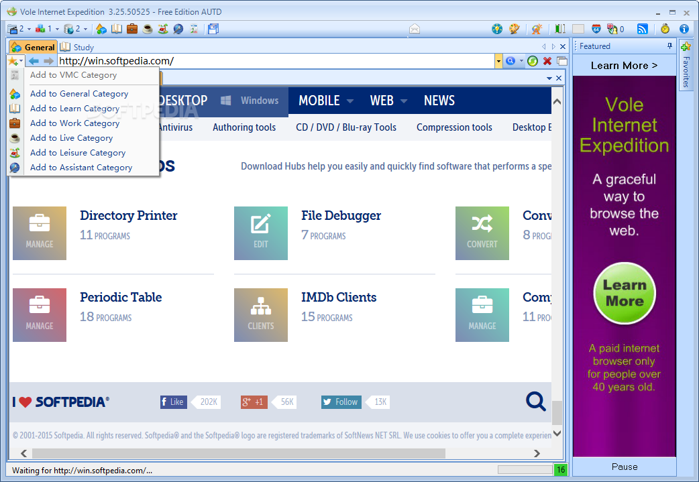Click the cascading windows icon beside stop
Image resolution: width=699 pixels, height=482 pixels.
click(x=562, y=61)
